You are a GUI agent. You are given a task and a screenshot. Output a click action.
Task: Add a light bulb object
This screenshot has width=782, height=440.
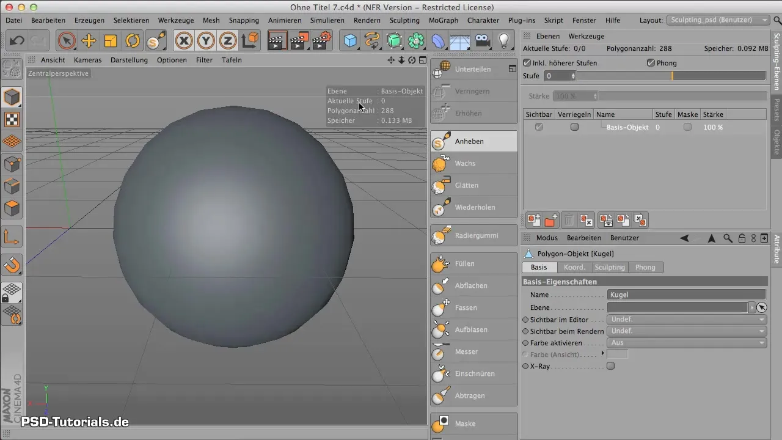(503, 41)
